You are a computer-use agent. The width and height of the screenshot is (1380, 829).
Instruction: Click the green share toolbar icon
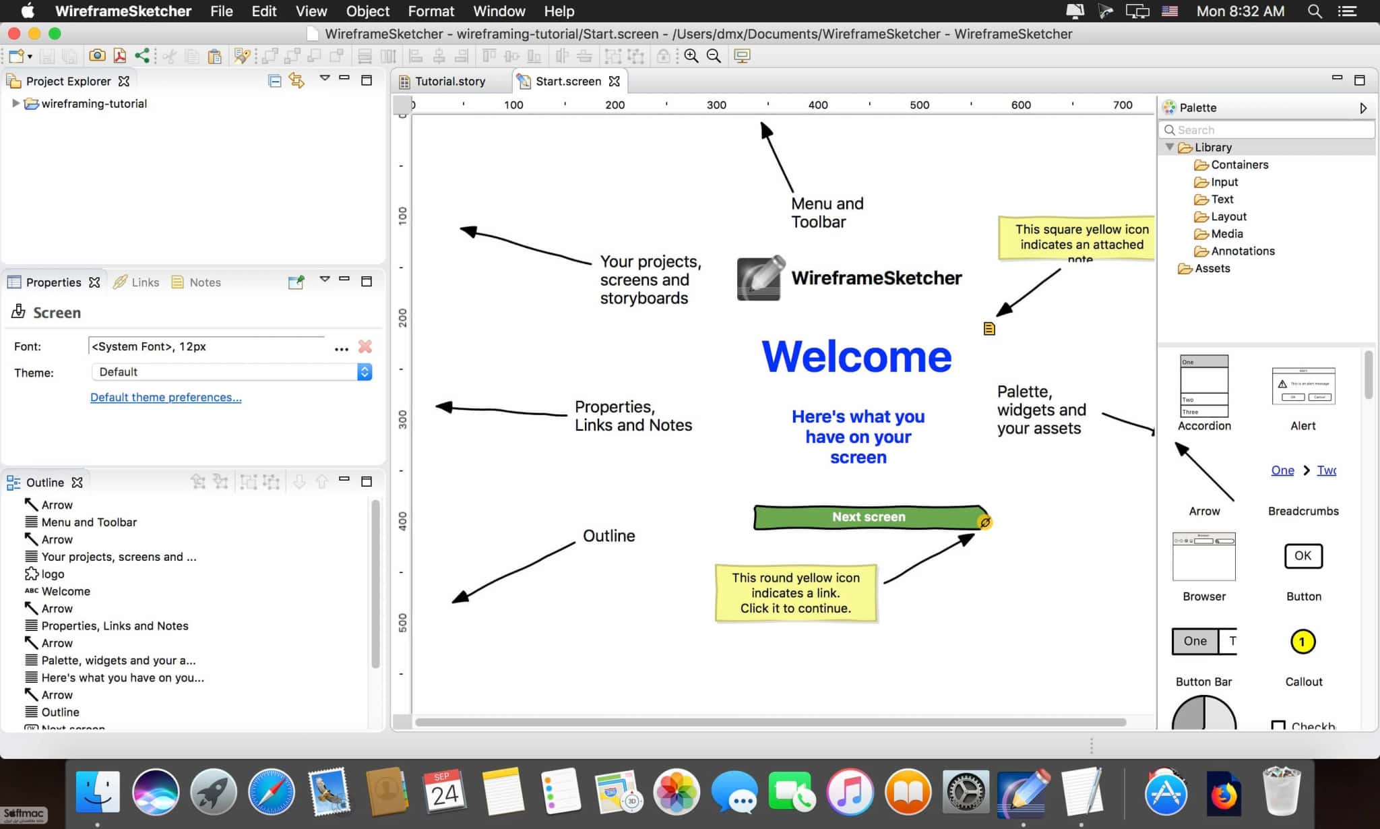142,56
